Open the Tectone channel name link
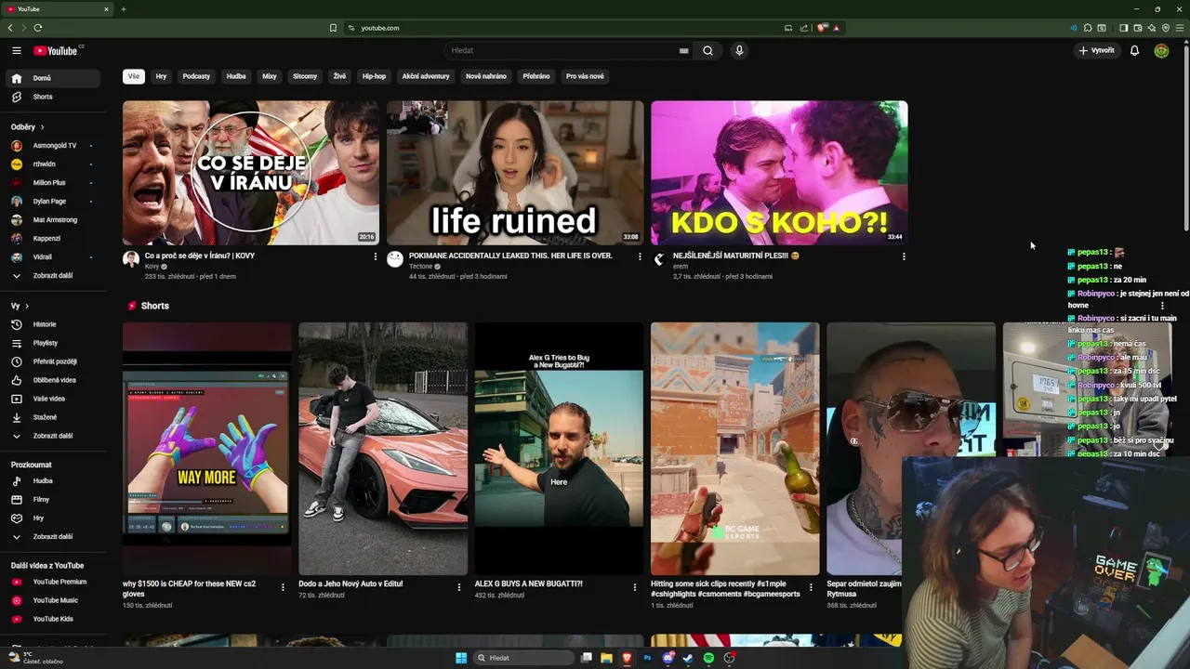Viewport: 1190px width, 669px height. click(x=420, y=267)
